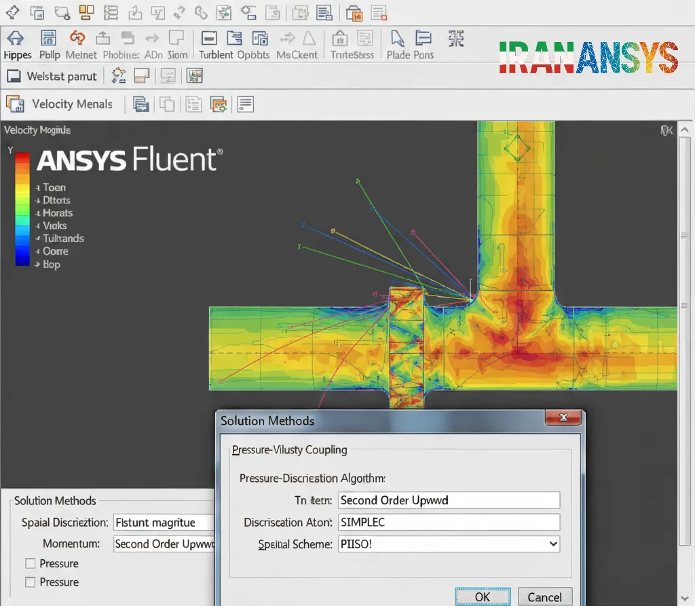This screenshot has width=695, height=606.
Task: Expand the Oorre legend entry
Action: pyautogui.click(x=38, y=252)
